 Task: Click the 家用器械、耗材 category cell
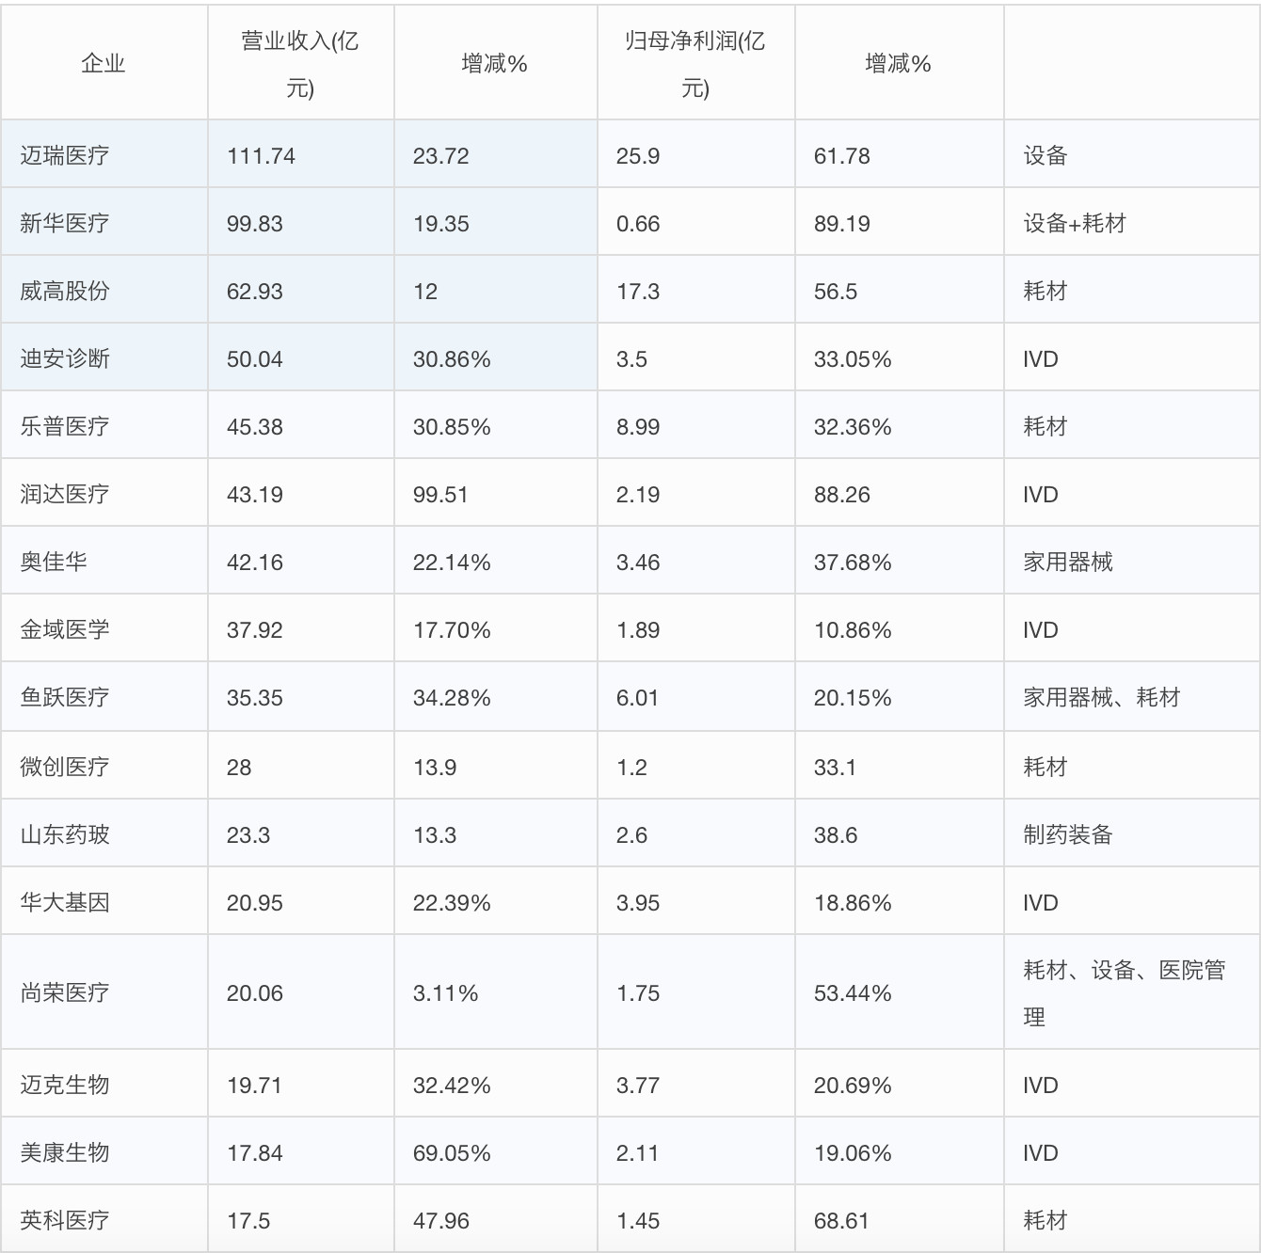click(1132, 696)
